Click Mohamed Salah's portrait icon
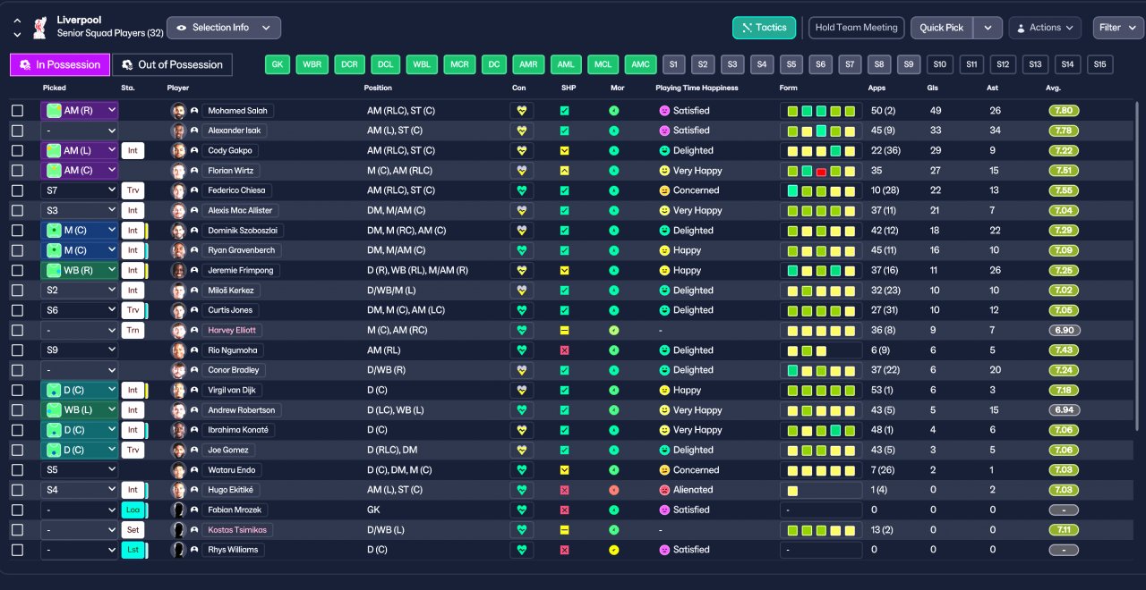Viewport: 1146px width, 590px height. click(178, 111)
